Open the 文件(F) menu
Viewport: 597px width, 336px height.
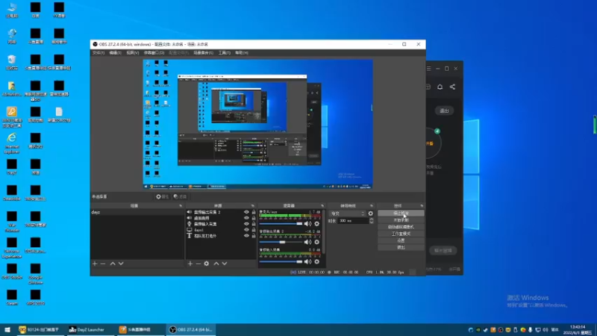(x=99, y=53)
